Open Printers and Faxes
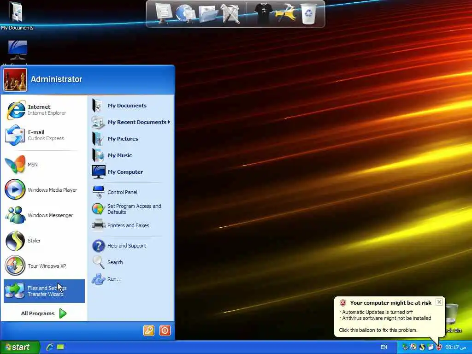The height and width of the screenshot is (354, 472). pyautogui.click(x=131, y=225)
